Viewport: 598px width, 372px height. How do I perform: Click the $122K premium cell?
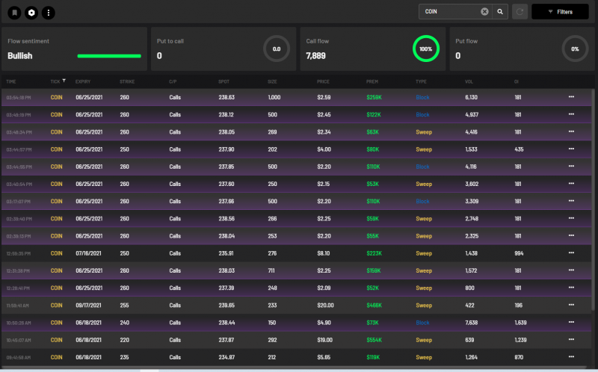point(373,114)
